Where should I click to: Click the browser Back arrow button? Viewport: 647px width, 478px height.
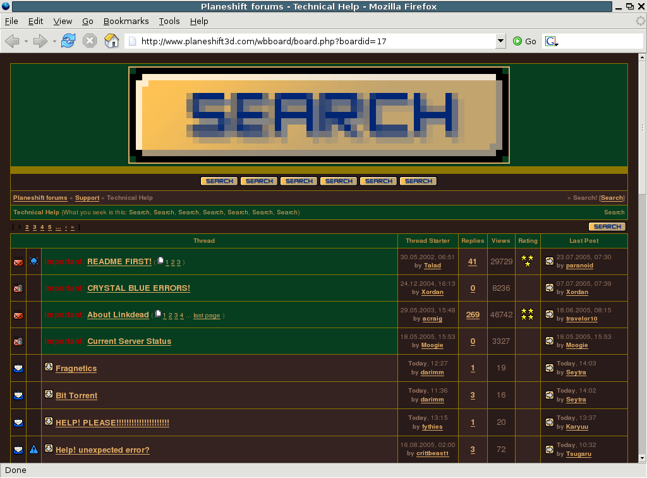tap(13, 41)
